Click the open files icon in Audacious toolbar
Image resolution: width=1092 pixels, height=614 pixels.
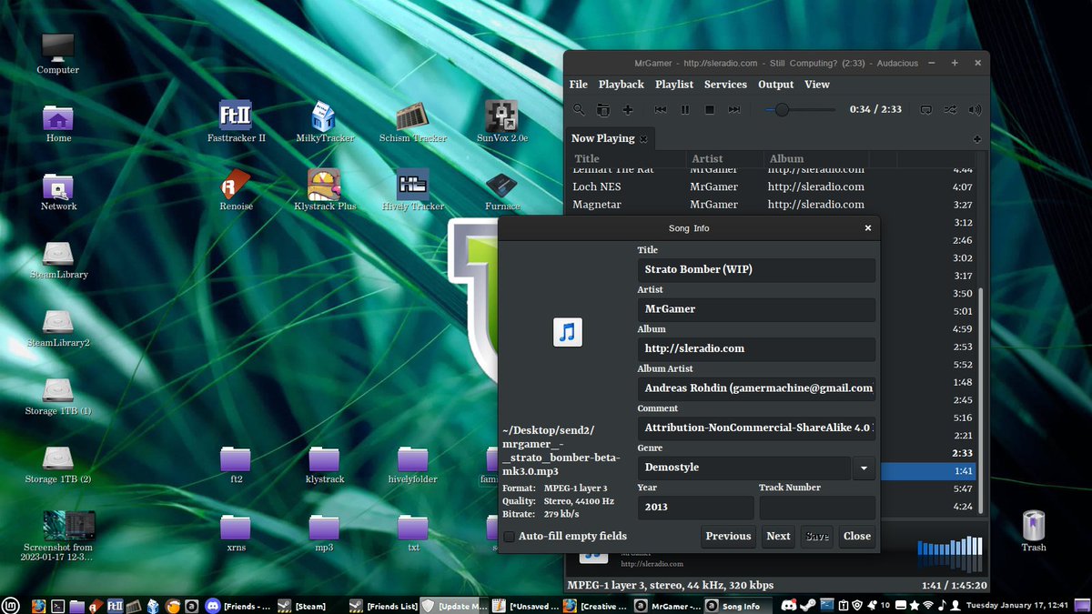603,109
